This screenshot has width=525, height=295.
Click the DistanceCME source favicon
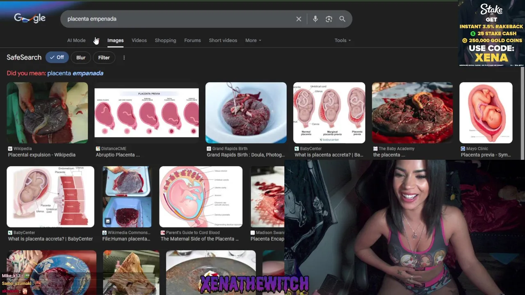click(98, 149)
